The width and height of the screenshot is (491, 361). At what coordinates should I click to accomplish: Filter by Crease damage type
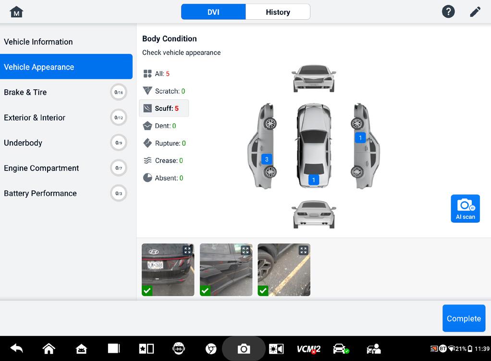[163, 160]
